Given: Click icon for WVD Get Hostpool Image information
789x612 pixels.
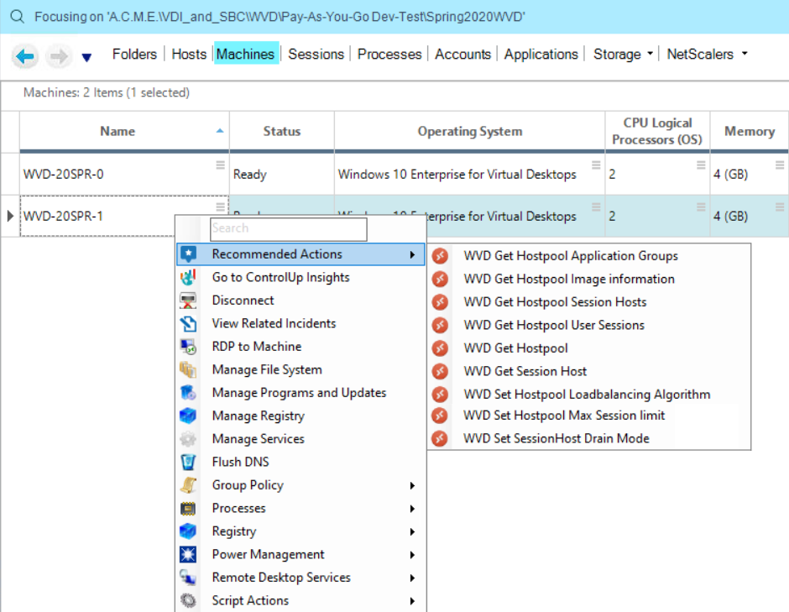Looking at the screenshot, I should click(x=441, y=279).
